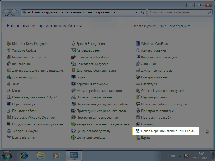
Task: Open the Домашня група icon
Action: (x=9, y=77)
